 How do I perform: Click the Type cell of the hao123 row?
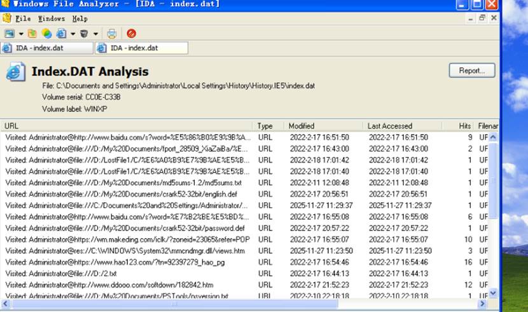pyautogui.click(x=265, y=262)
